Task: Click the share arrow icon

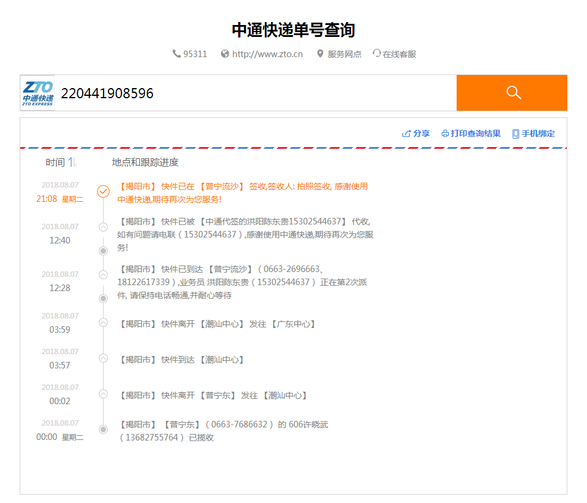Action: point(406,133)
